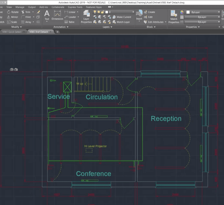Click the Edit Attributes tool
This screenshot has width=224, height=205.
[154, 22]
